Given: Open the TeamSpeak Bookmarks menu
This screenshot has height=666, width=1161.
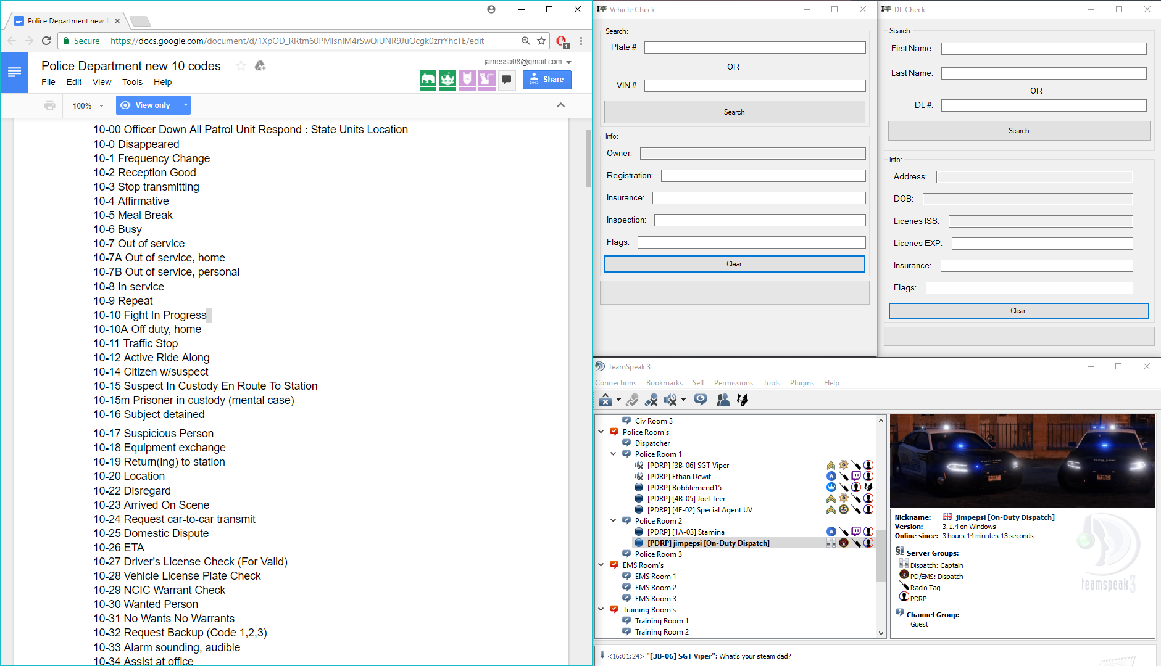Looking at the screenshot, I should tap(664, 383).
